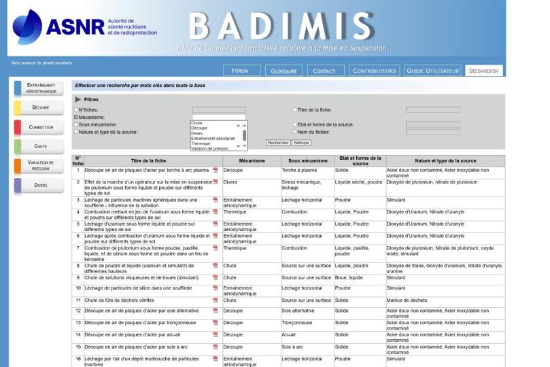
Task: Open PDF icon for fiche 14
Action: tap(216, 335)
